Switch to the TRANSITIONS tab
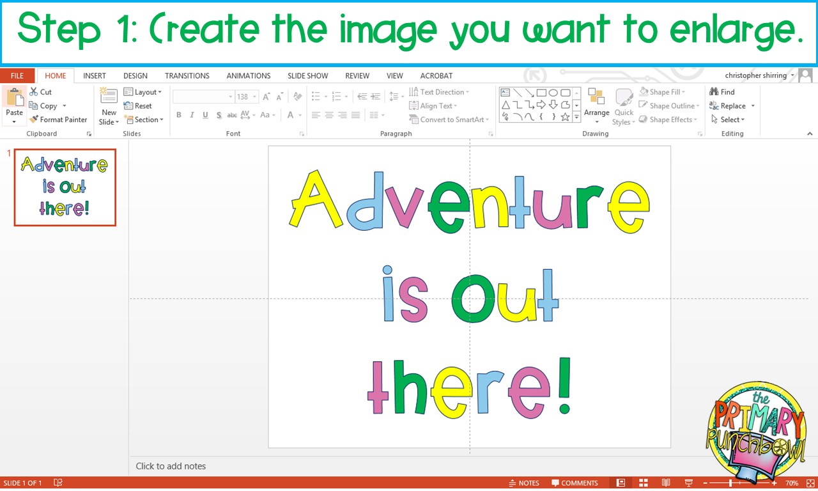 coord(187,75)
